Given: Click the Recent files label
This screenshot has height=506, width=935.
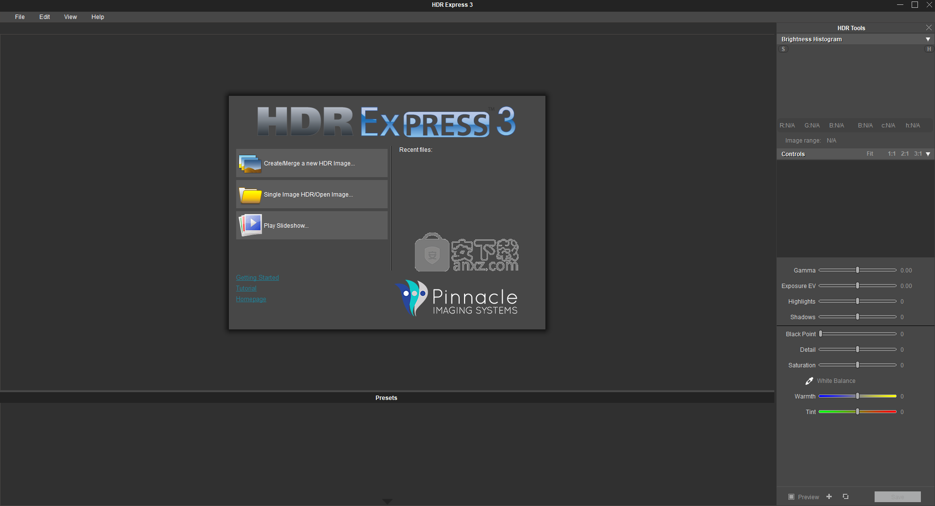Looking at the screenshot, I should [x=416, y=150].
